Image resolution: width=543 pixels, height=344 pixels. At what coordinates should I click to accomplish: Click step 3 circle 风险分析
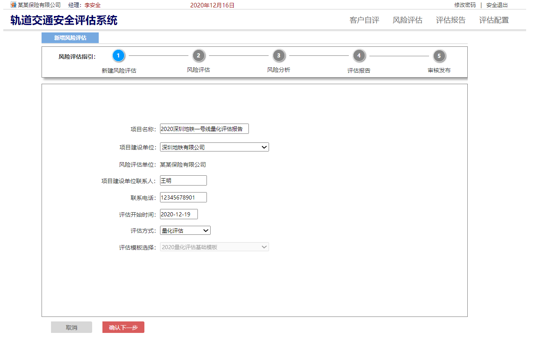pyautogui.click(x=278, y=55)
